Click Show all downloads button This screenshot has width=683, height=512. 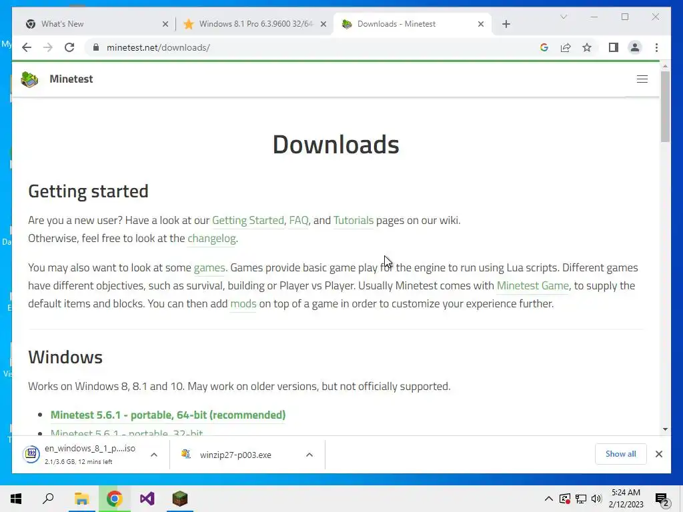pyautogui.click(x=620, y=453)
